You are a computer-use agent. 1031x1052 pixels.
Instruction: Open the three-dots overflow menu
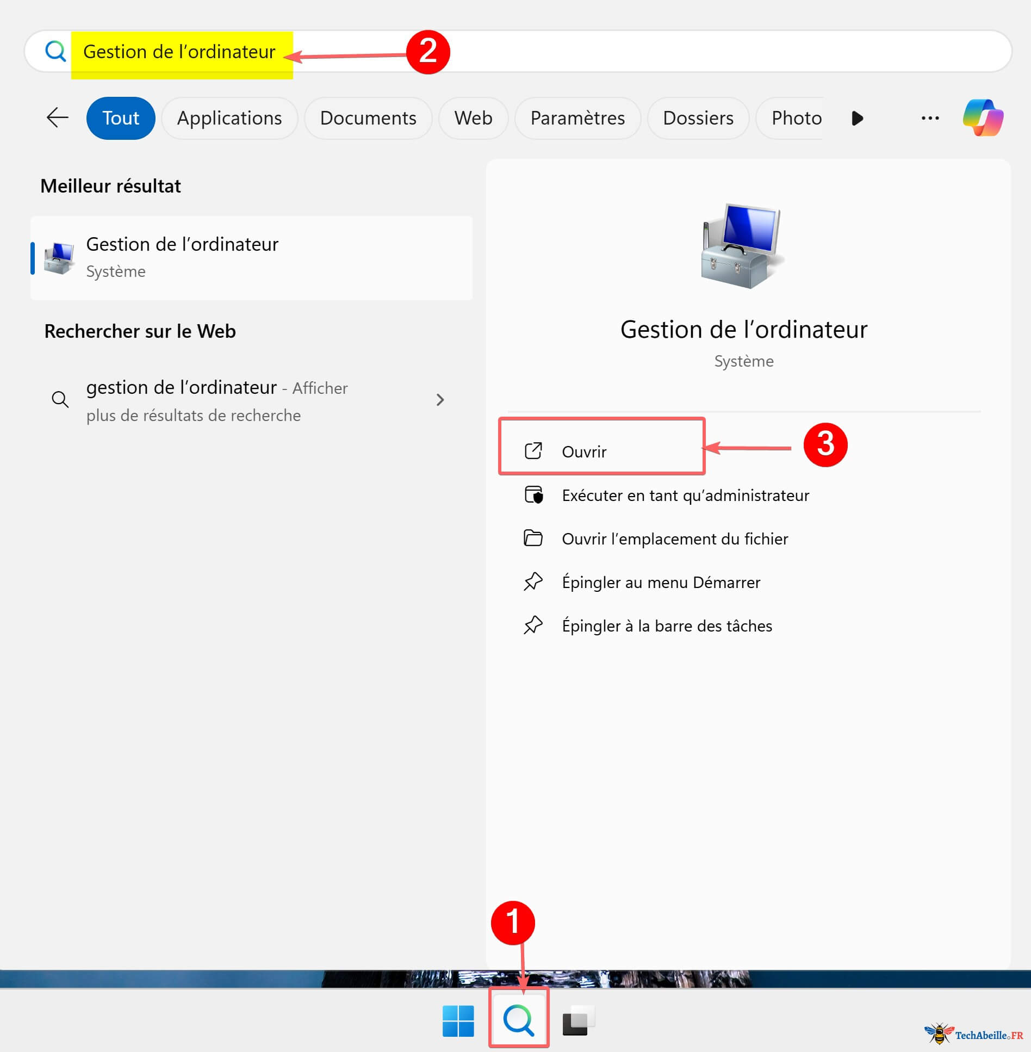tap(930, 117)
